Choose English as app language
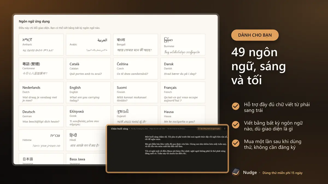This screenshot has height=184, width=328. pyautogui.click(x=88, y=92)
